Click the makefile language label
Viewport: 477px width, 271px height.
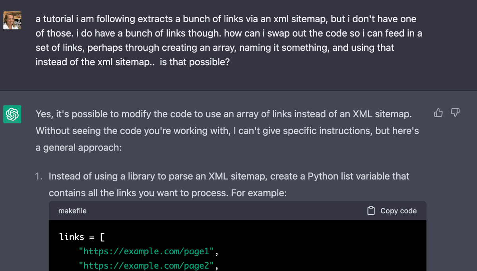(x=72, y=211)
